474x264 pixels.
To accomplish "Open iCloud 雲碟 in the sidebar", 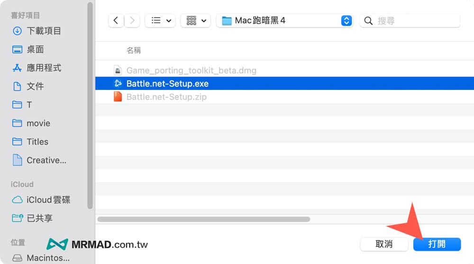I will click(48, 200).
